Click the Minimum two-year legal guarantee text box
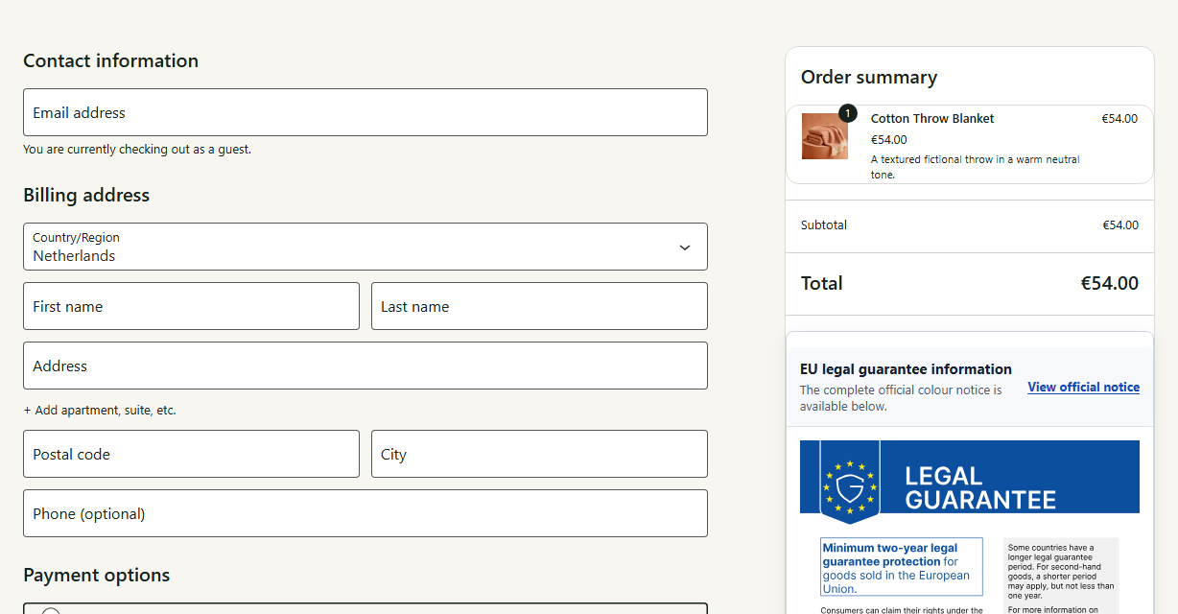Image resolution: width=1178 pixels, height=614 pixels. point(902,567)
